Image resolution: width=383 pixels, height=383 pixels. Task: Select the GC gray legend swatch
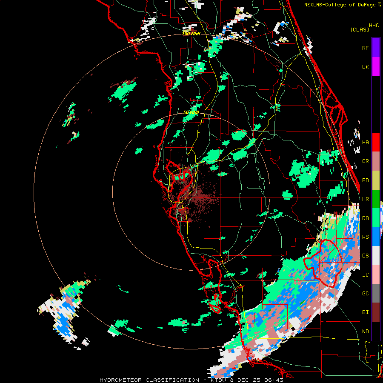[x=376, y=293]
